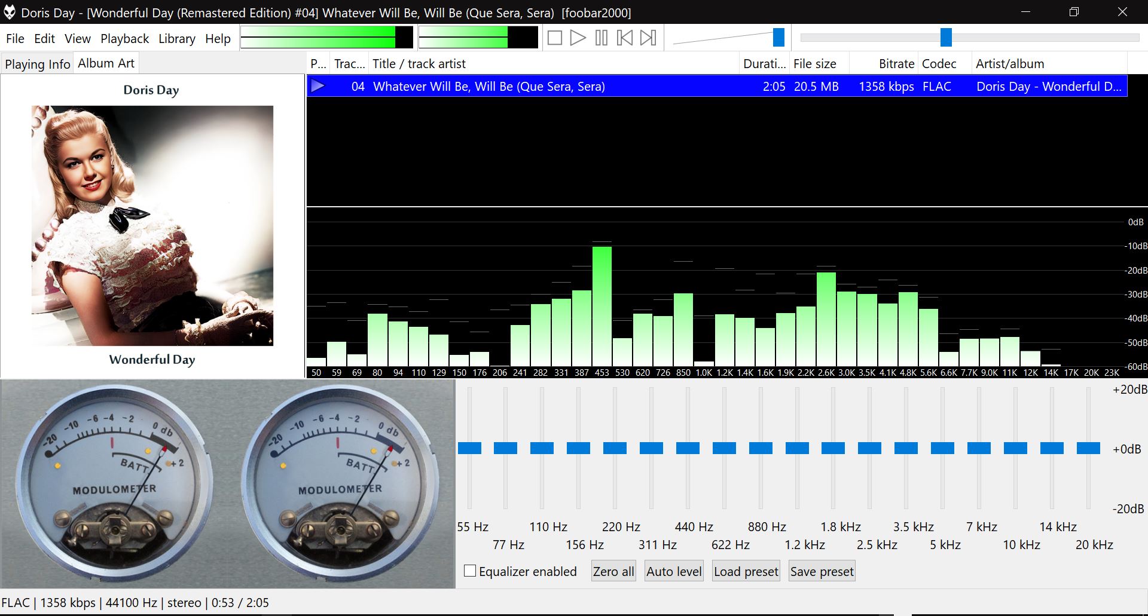Start playback with the Play button
This screenshot has height=616, width=1148.
[578, 38]
